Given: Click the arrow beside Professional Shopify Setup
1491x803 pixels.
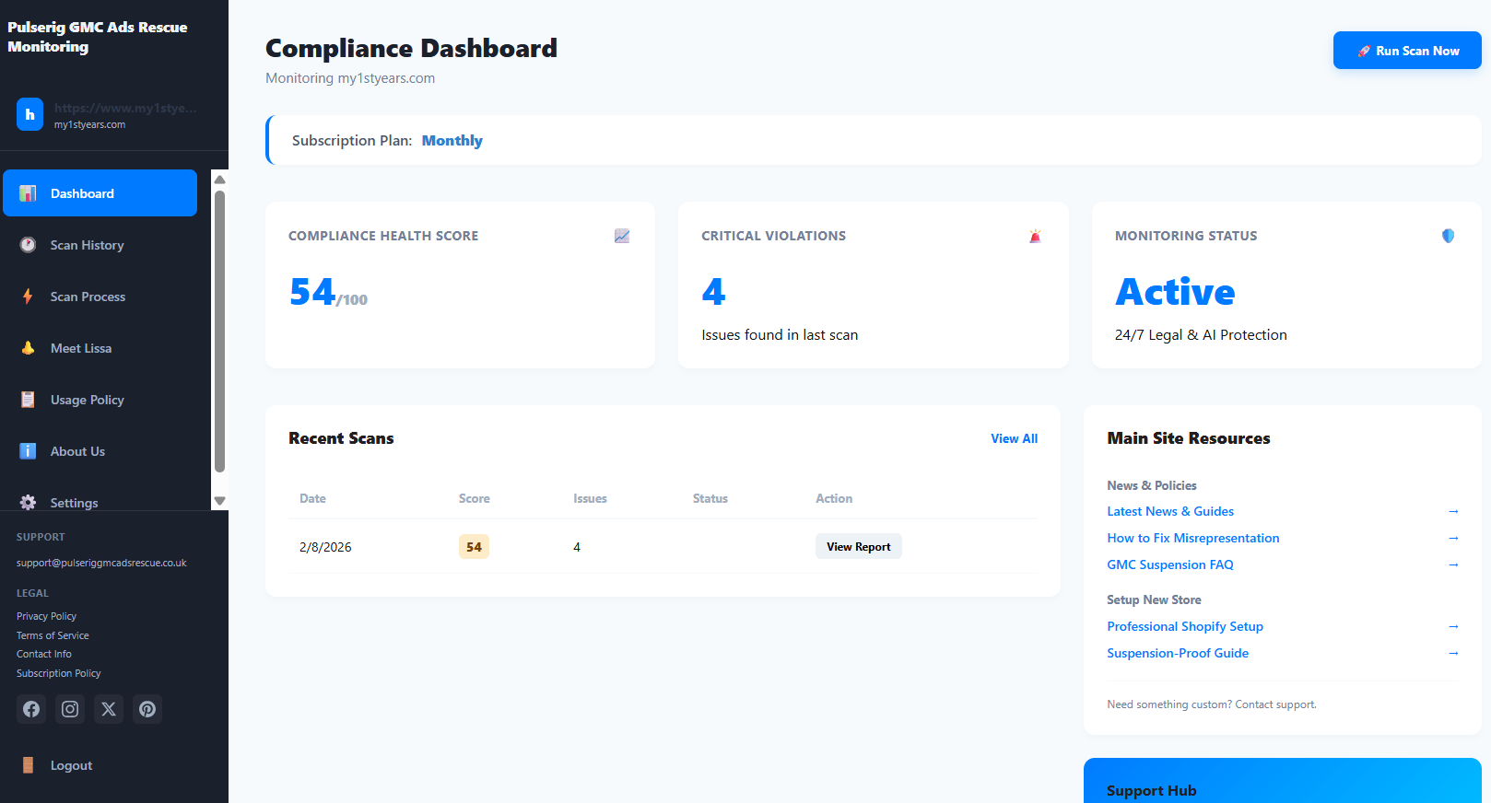Looking at the screenshot, I should click(x=1453, y=626).
